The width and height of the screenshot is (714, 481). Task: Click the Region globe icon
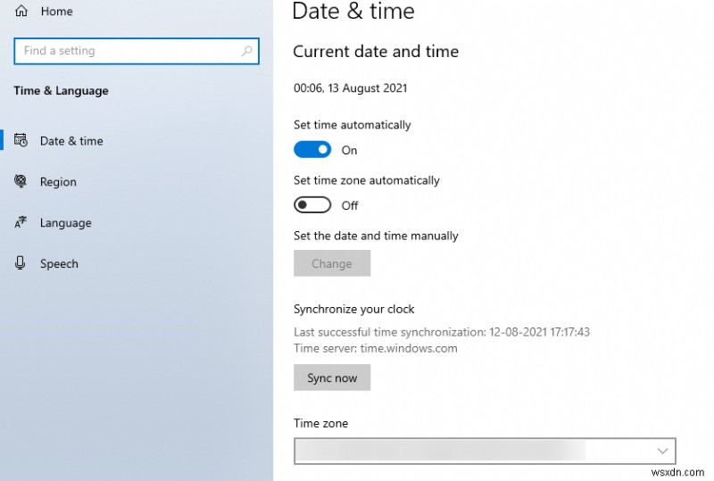(21, 181)
